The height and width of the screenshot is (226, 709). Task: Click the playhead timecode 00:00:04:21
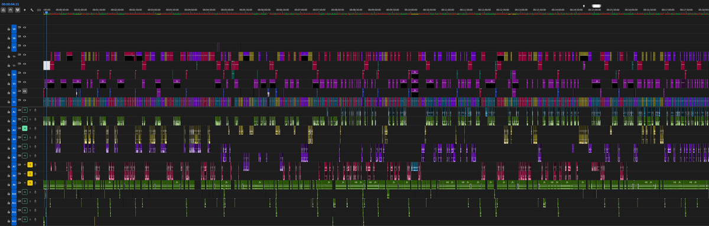pyautogui.click(x=10, y=4)
